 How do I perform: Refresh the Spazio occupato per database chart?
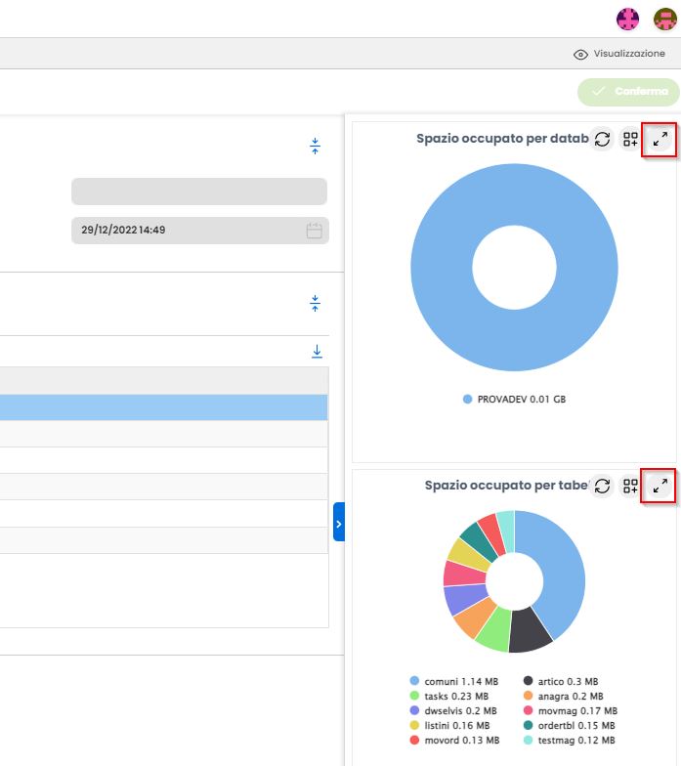pos(602,139)
